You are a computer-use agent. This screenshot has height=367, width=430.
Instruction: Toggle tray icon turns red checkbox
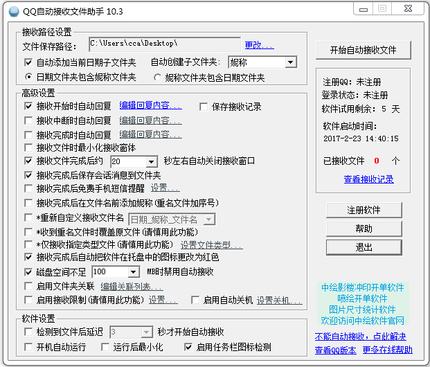[x=28, y=257]
